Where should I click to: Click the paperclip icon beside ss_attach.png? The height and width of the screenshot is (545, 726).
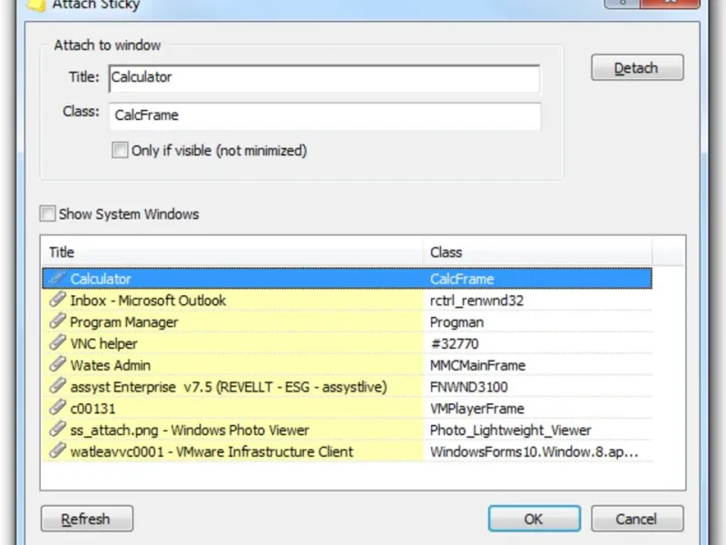(57, 429)
